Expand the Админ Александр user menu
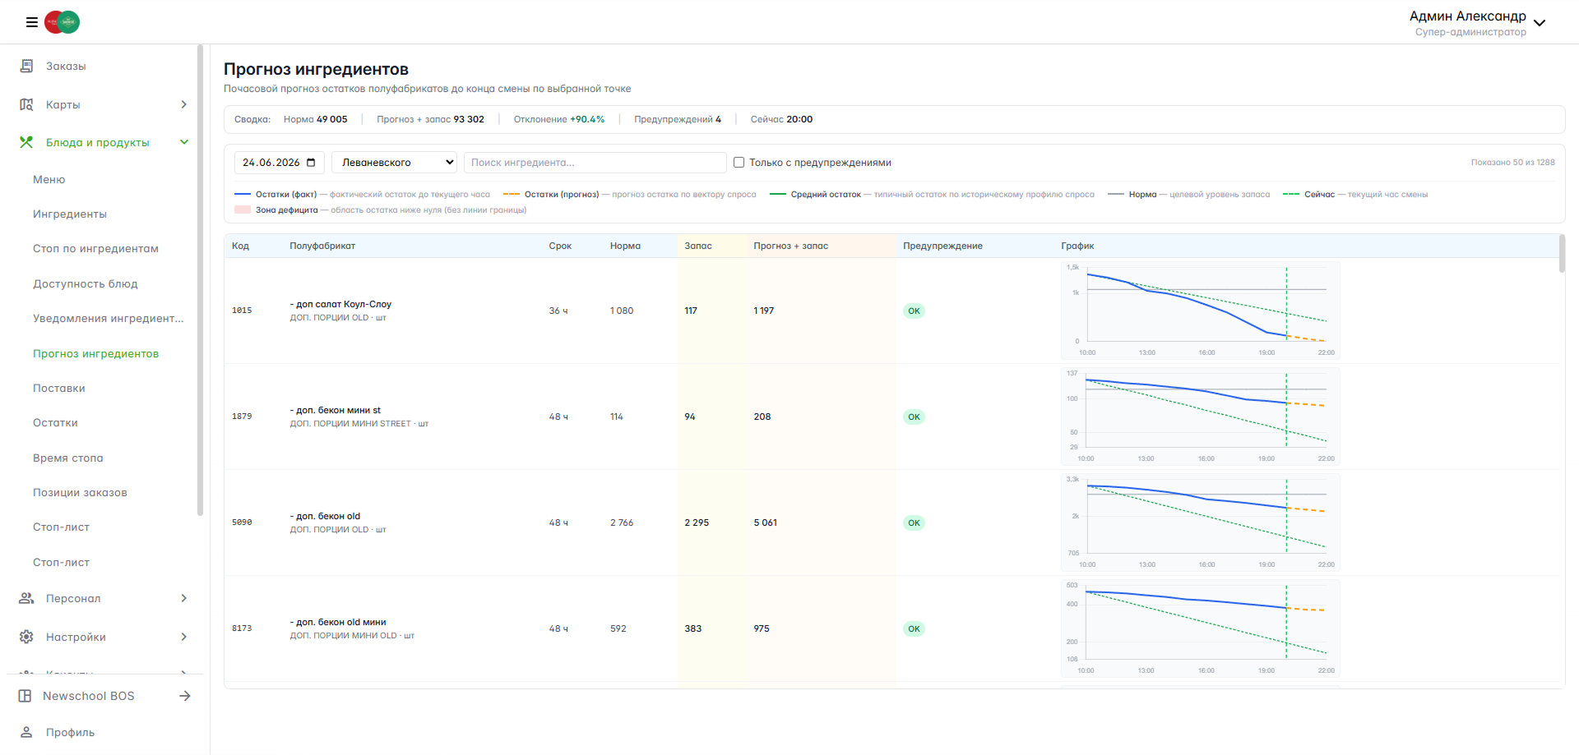 (x=1540, y=23)
